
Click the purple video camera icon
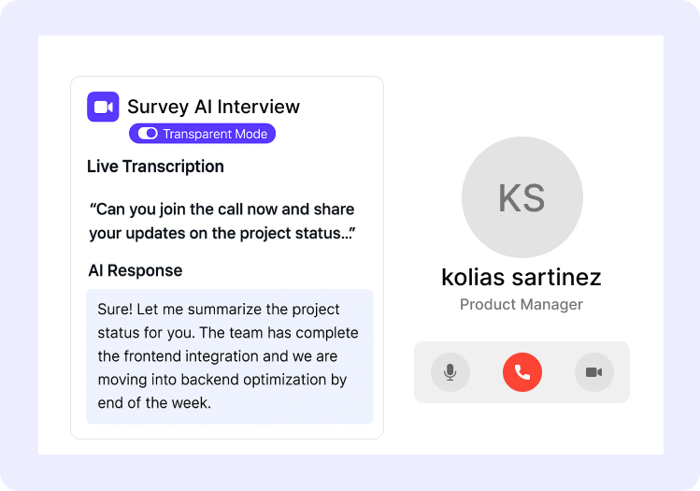pos(103,107)
